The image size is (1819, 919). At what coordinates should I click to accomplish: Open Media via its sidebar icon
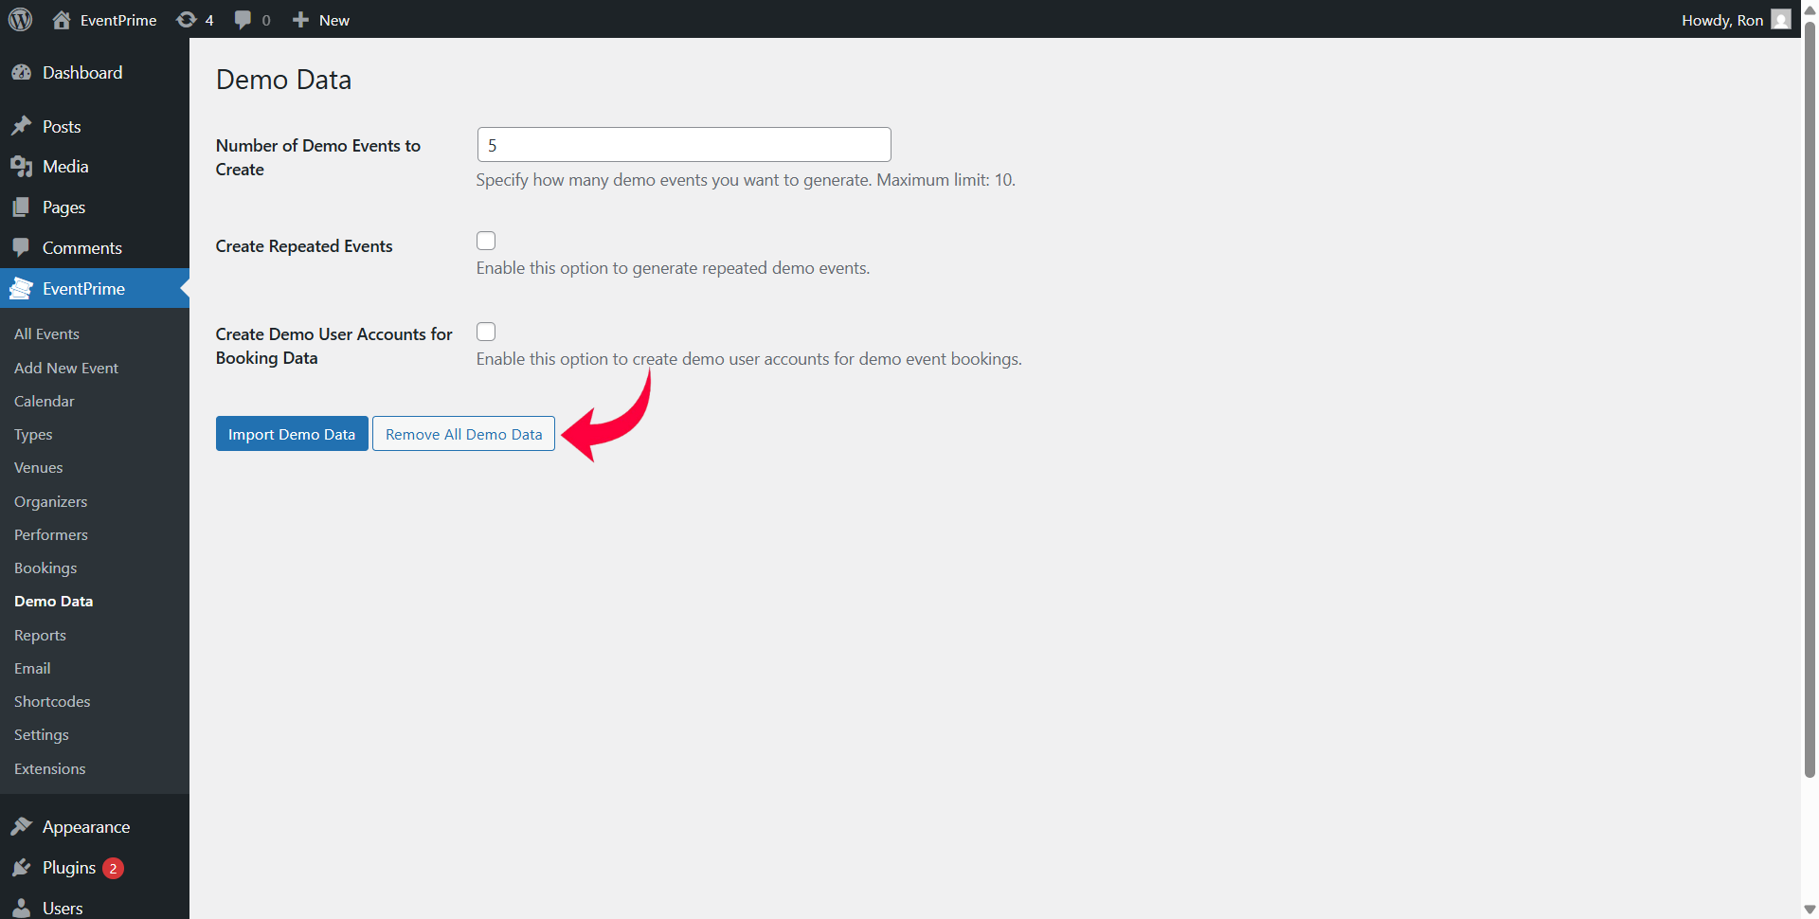point(21,167)
